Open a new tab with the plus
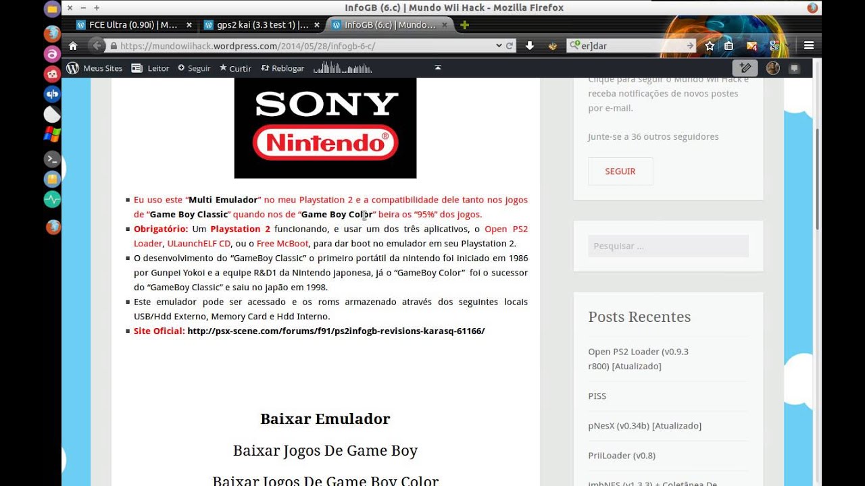This screenshot has height=486, width=865. pos(464,25)
